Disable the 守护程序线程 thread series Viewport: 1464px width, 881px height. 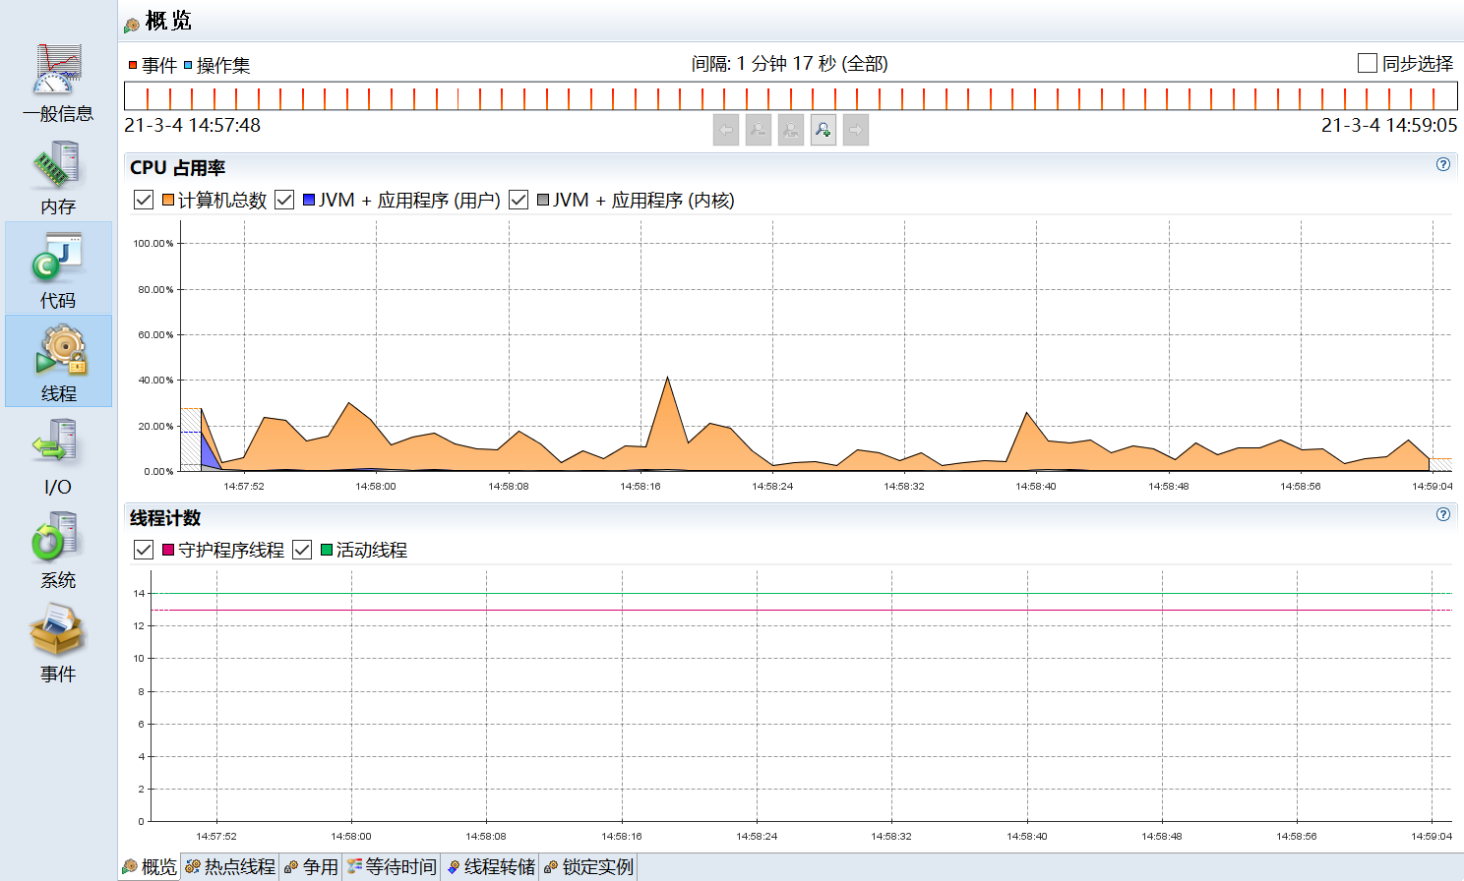click(144, 550)
